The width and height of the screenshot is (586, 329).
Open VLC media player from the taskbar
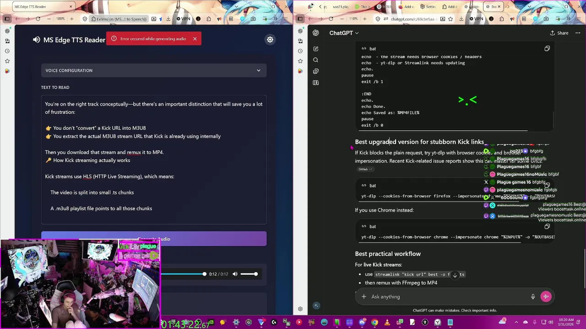(387, 322)
